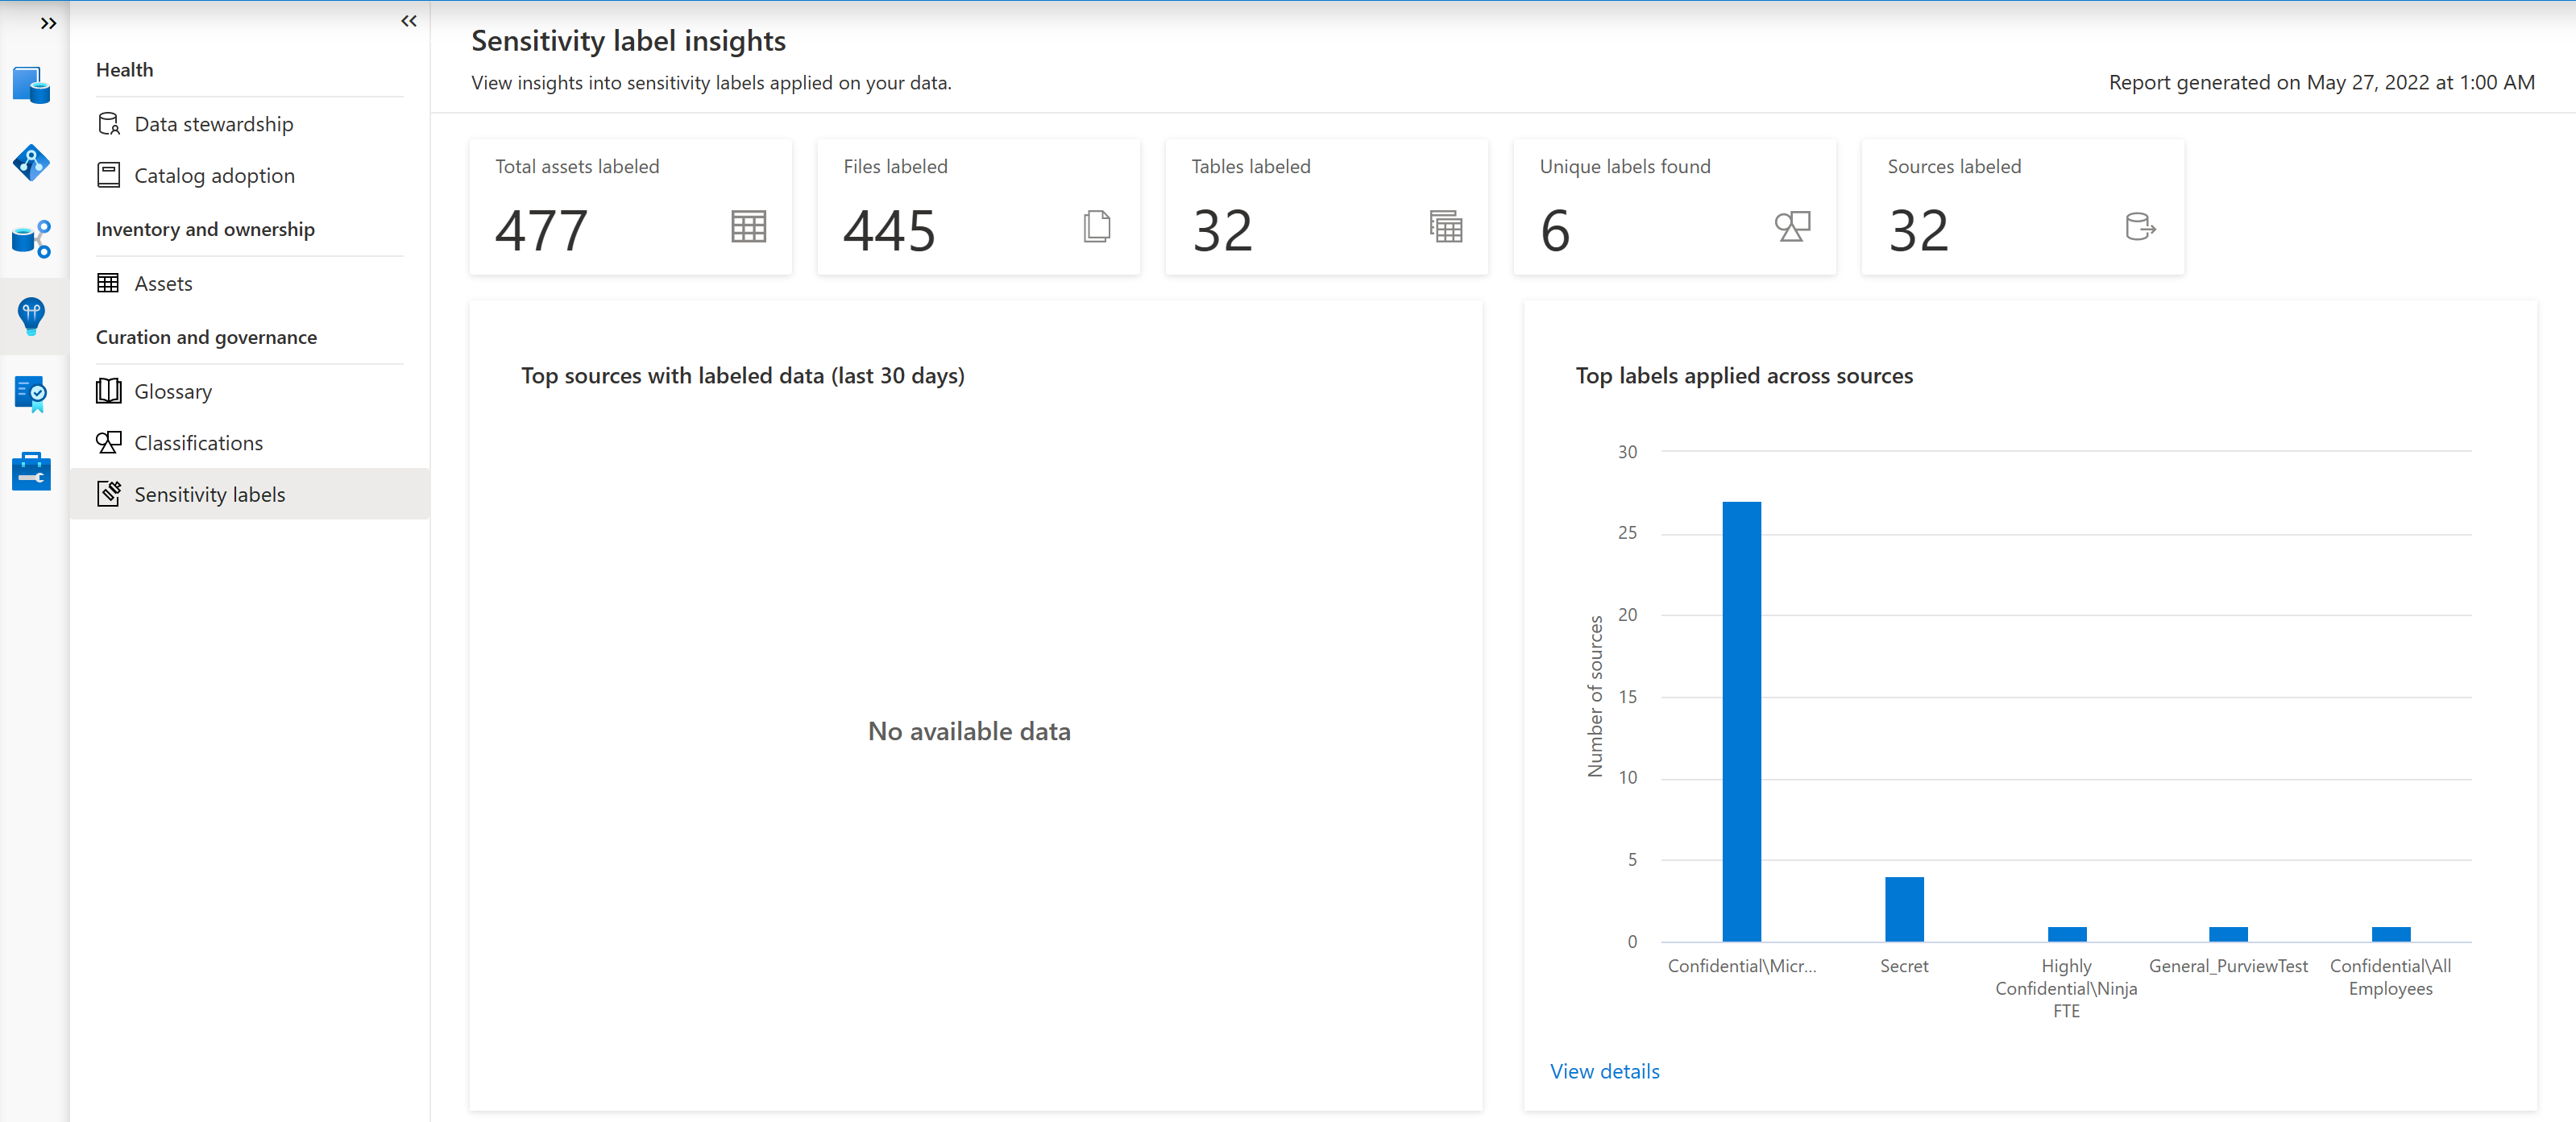2576x1122 pixels.
Task: Open the Glossary section icon
Action: [x=109, y=389]
